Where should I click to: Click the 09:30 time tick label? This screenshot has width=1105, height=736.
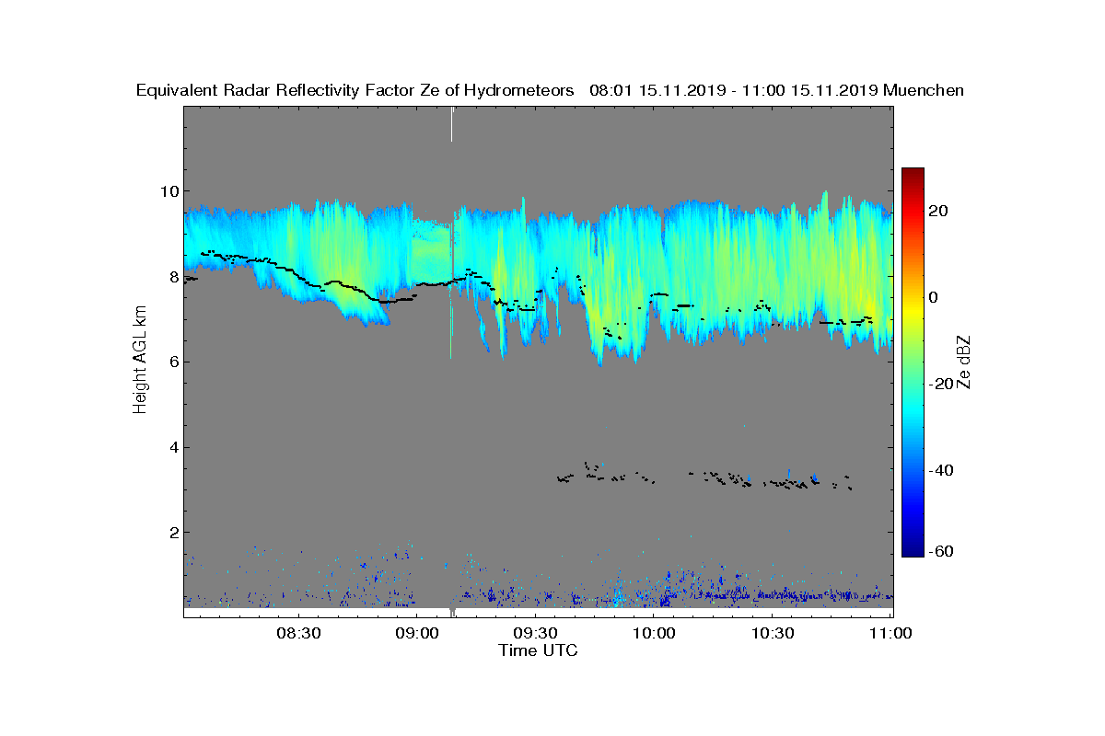point(535,633)
